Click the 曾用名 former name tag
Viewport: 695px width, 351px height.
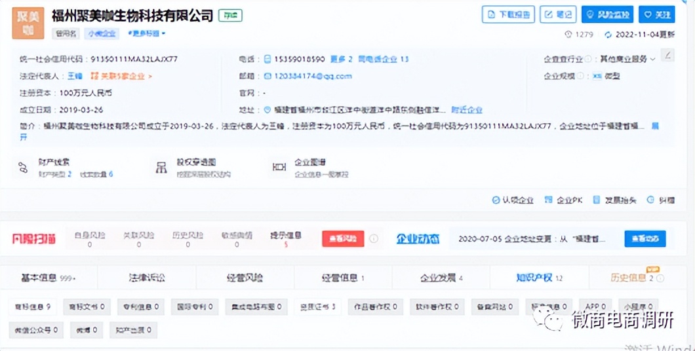click(x=66, y=33)
